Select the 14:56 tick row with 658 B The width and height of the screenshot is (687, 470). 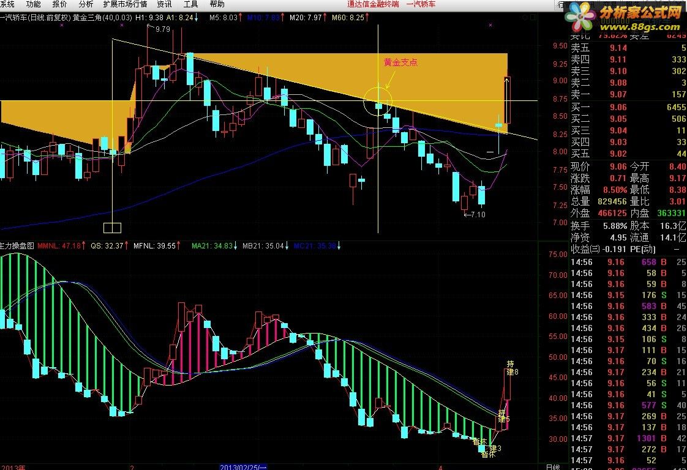pos(628,262)
